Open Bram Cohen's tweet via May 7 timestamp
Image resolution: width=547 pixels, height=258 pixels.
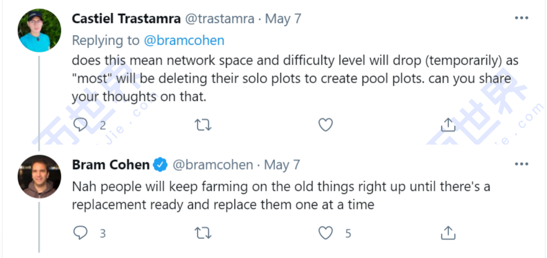pos(282,165)
